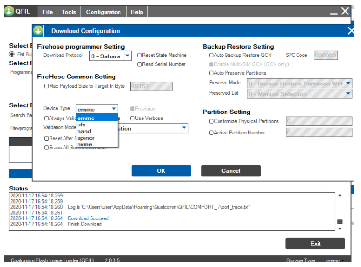Enable Active Partition Number checkbox

coord(211,133)
